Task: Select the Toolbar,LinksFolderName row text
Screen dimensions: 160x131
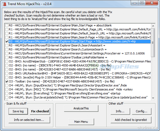Action: 58,57
